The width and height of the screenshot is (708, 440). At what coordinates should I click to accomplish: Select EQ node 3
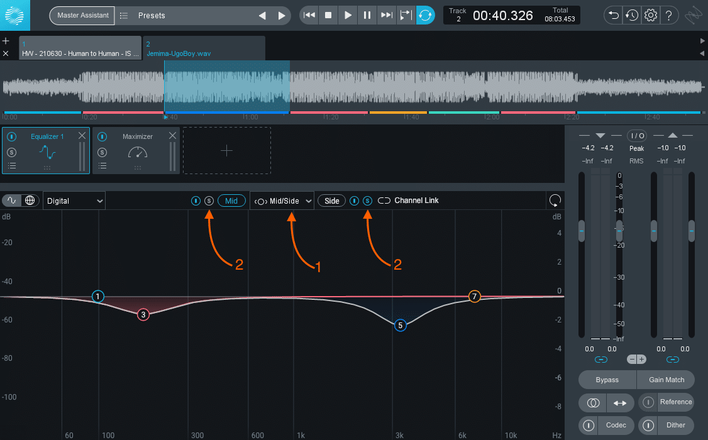point(143,314)
